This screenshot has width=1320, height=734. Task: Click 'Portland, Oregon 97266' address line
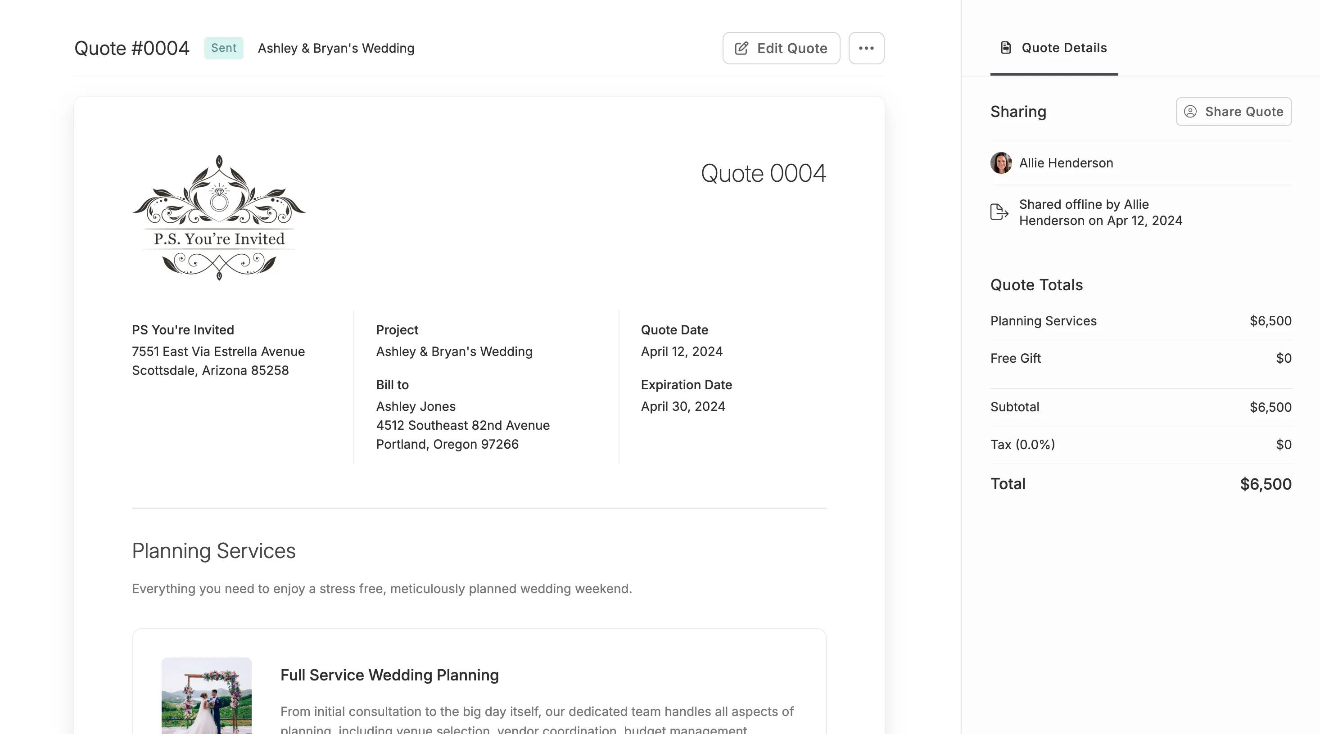pos(447,444)
